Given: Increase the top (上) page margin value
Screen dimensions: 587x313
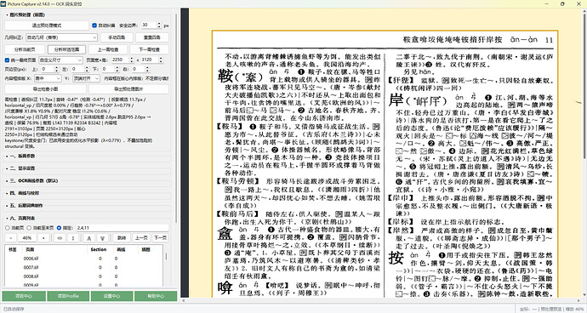Looking at the screenshot, I should point(56,67).
